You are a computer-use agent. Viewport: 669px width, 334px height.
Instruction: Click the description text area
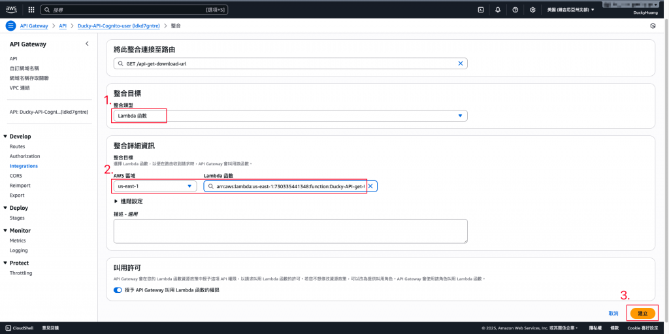(291, 231)
